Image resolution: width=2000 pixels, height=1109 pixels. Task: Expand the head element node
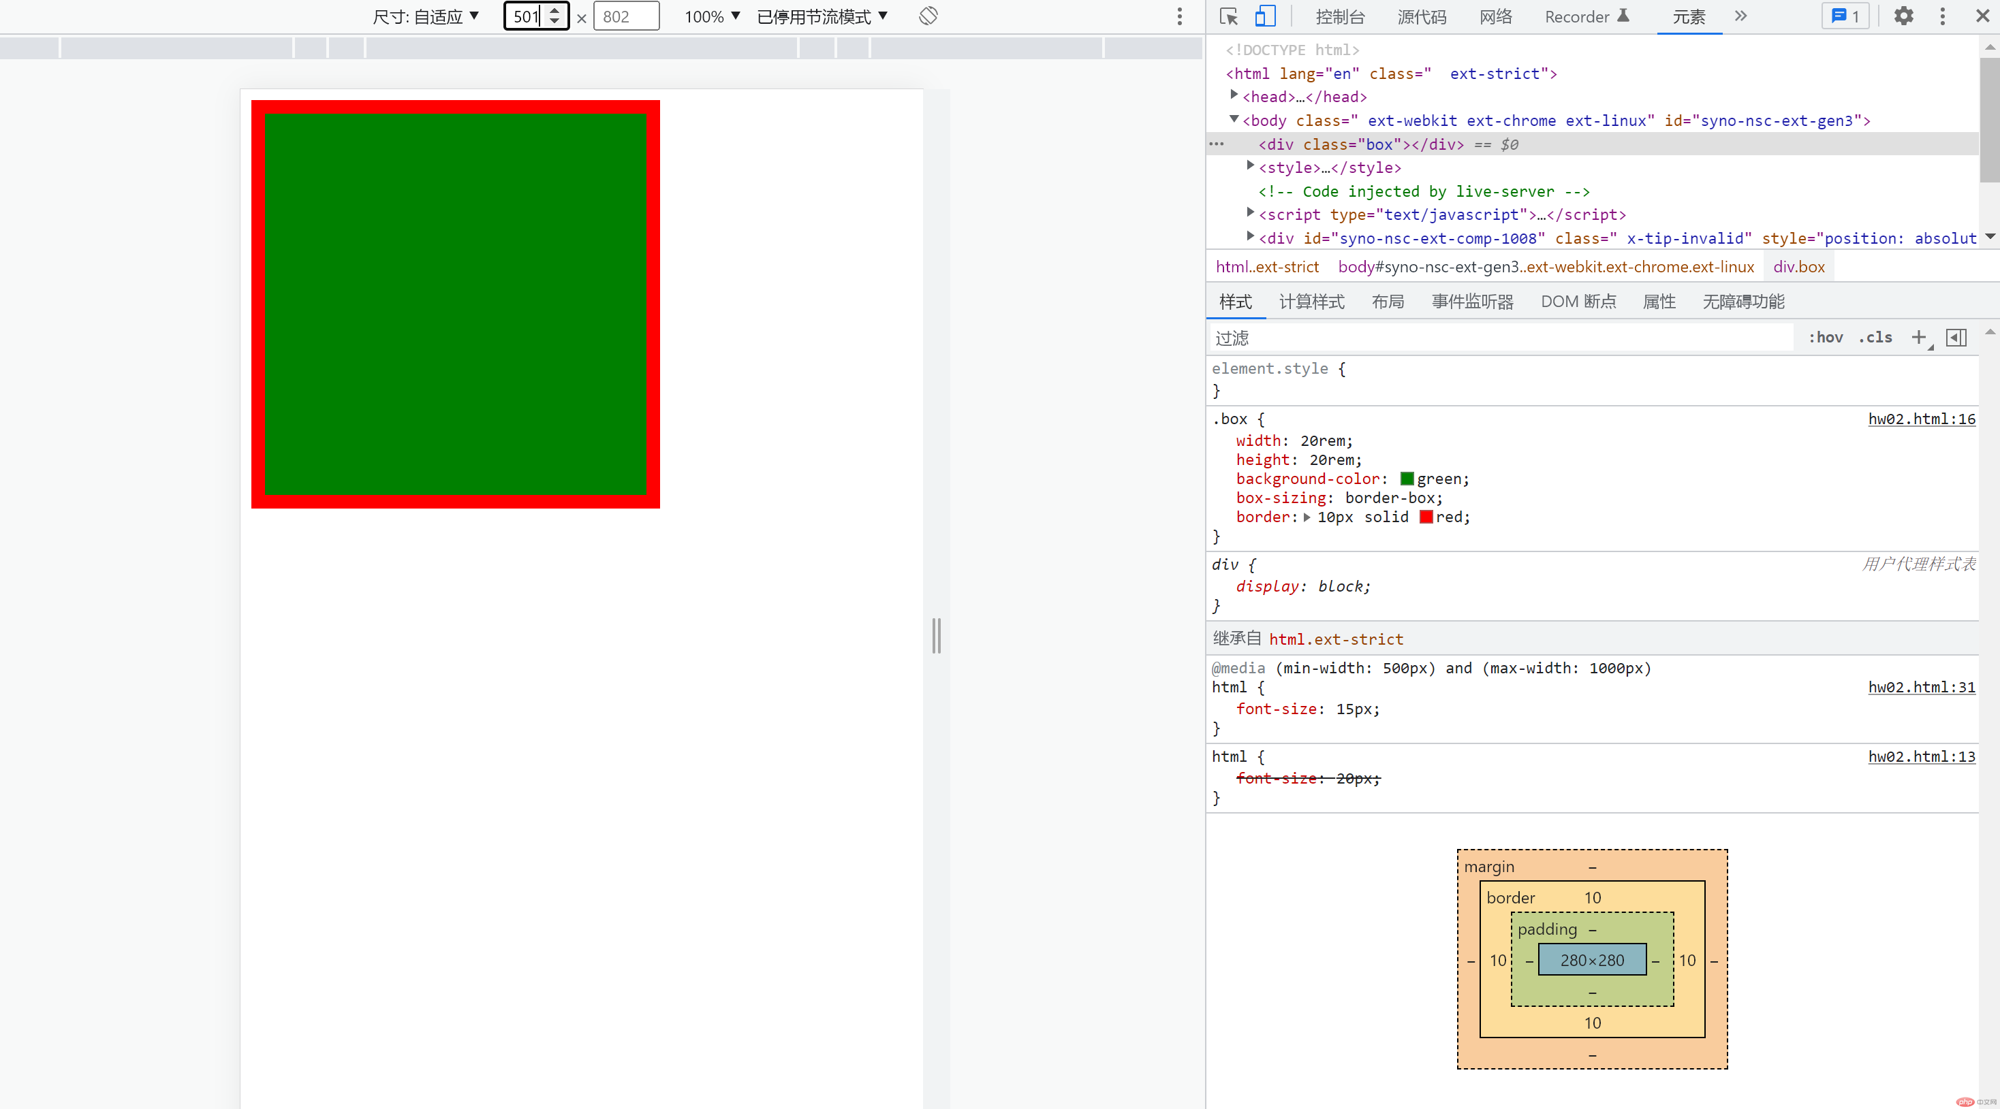pyautogui.click(x=1234, y=95)
